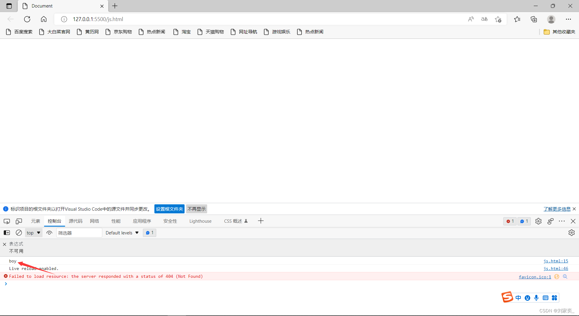The width and height of the screenshot is (579, 316).
Task: Switch to the 元素 tab
Action: (x=36, y=221)
